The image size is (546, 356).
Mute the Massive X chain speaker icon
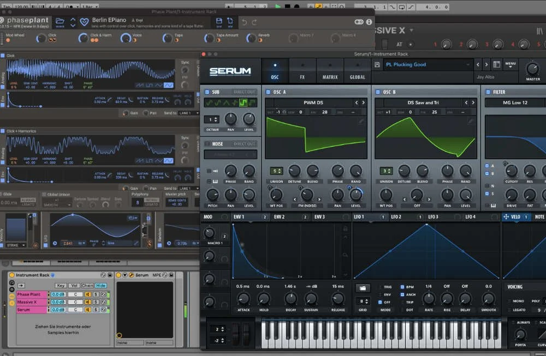pos(88,301)
